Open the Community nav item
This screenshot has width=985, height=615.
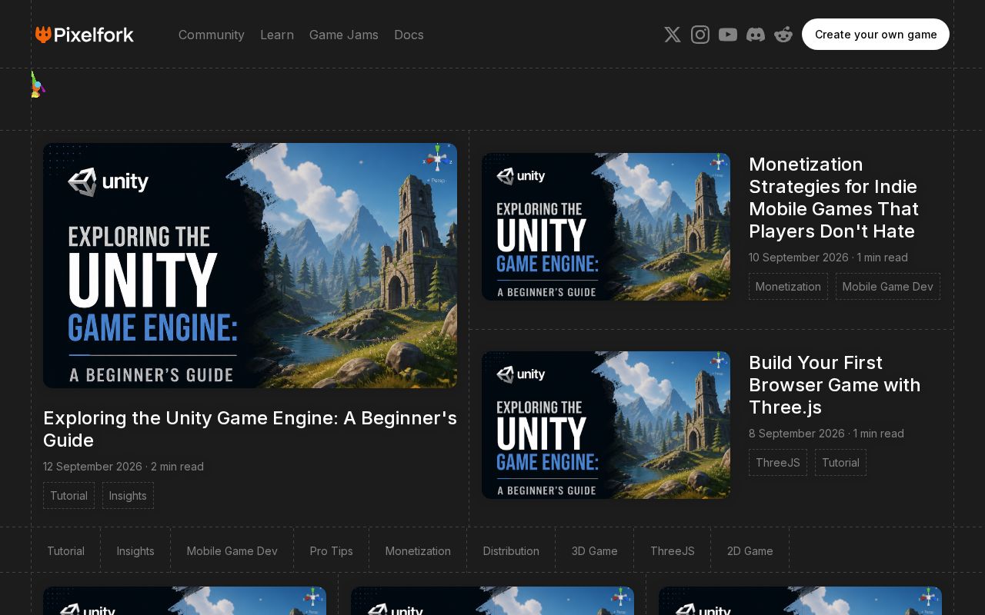tap(212, 35)
